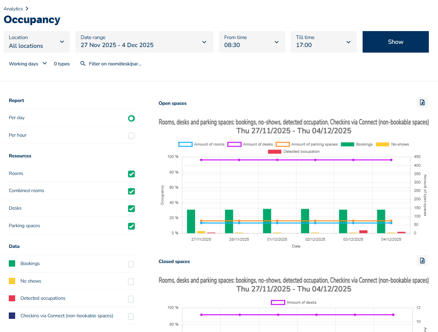
Task: Open the Till time dropdown
Action: [x=324, y=42]
